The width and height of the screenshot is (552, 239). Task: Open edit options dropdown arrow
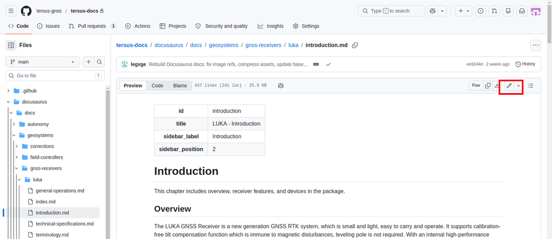coord(518,86)
